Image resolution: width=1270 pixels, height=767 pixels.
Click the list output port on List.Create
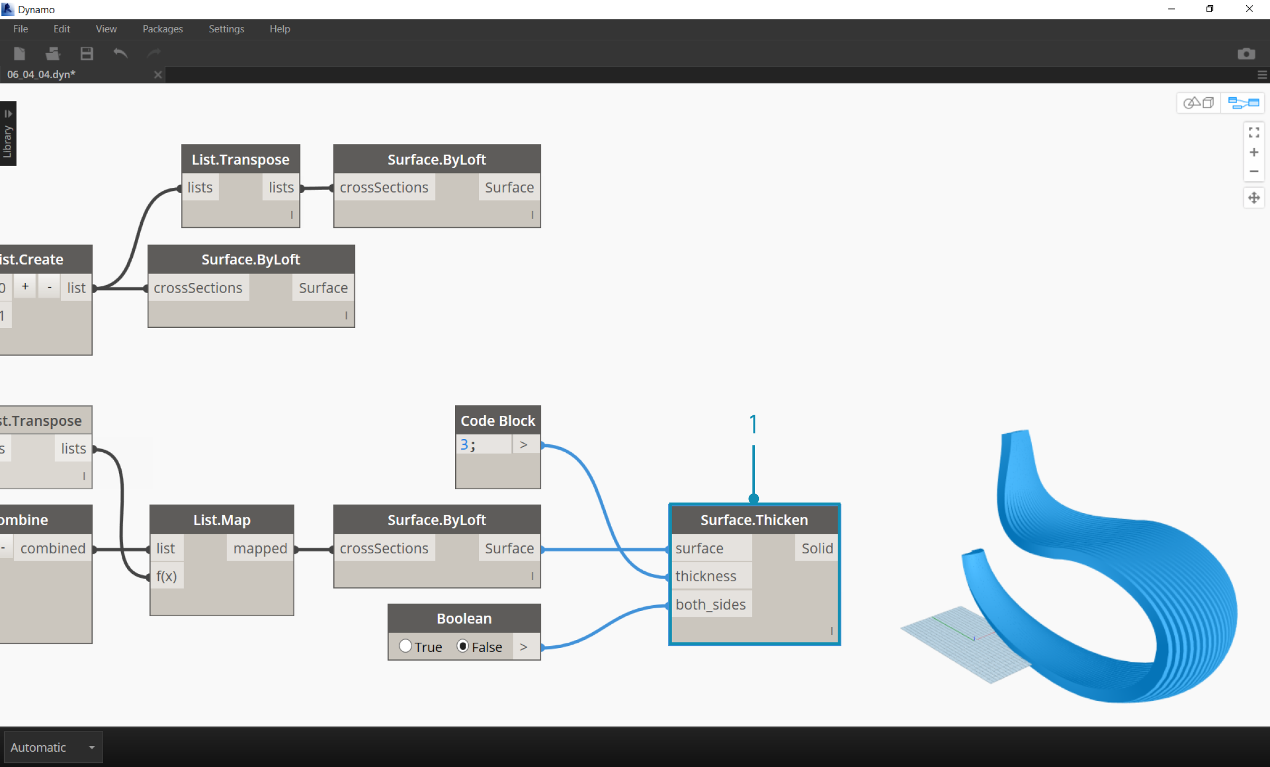click(76, 288)
